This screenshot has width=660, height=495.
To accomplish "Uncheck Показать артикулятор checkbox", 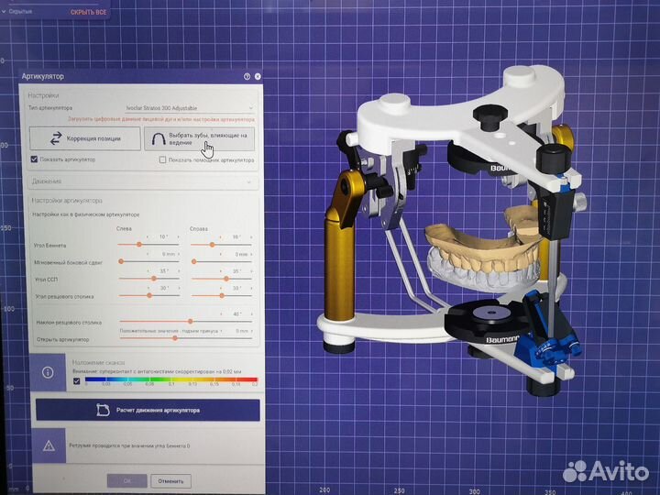I will pyautogui.click(x=34, y=159).
